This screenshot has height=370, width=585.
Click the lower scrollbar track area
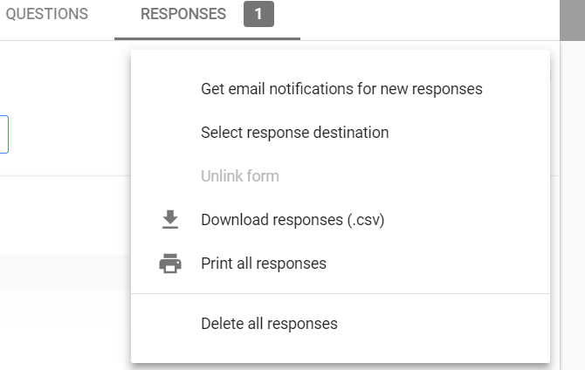coord(572,262)
